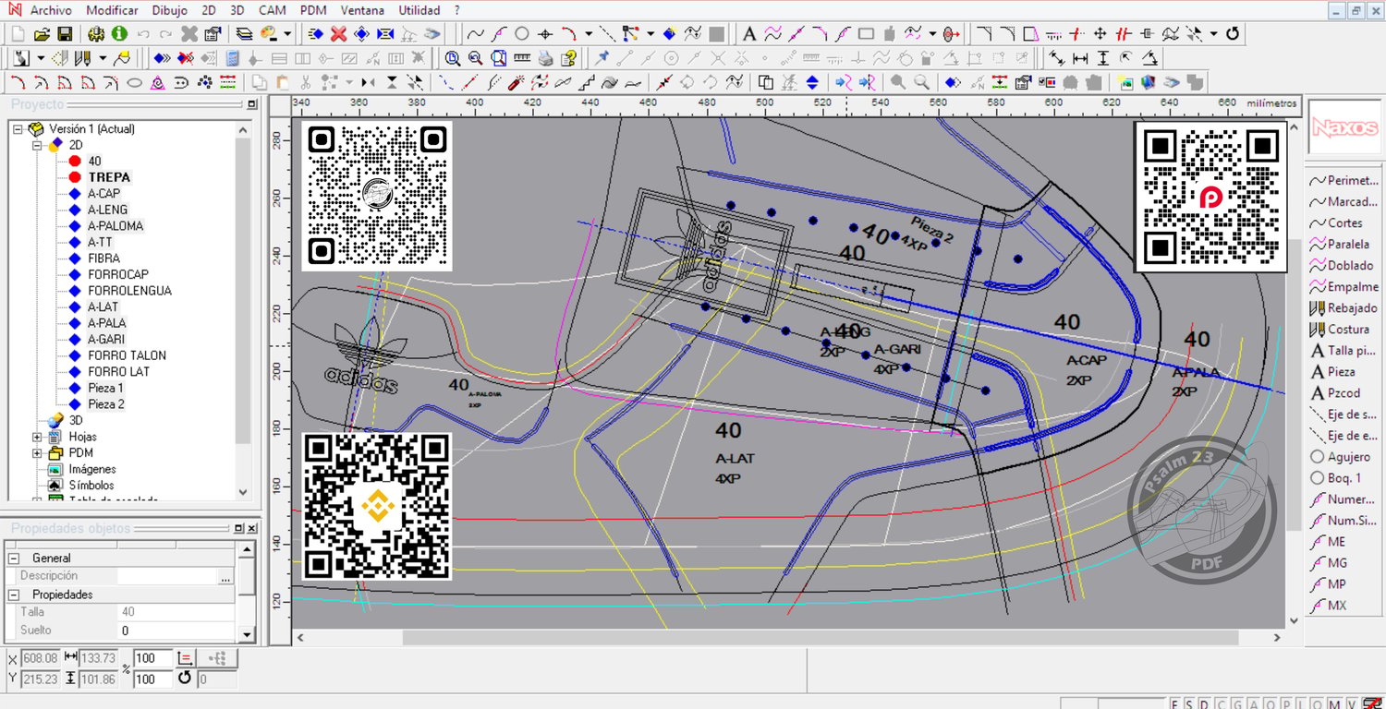This screenshot has height=709, width=1386.
Task: Save the project using the floppy disk icon
Action: click(65, 34)
